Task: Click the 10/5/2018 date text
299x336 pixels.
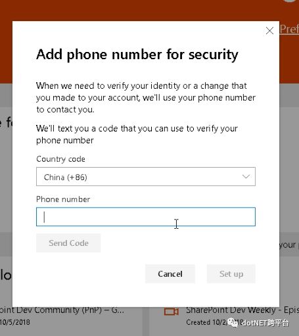Action: point(15,322)
